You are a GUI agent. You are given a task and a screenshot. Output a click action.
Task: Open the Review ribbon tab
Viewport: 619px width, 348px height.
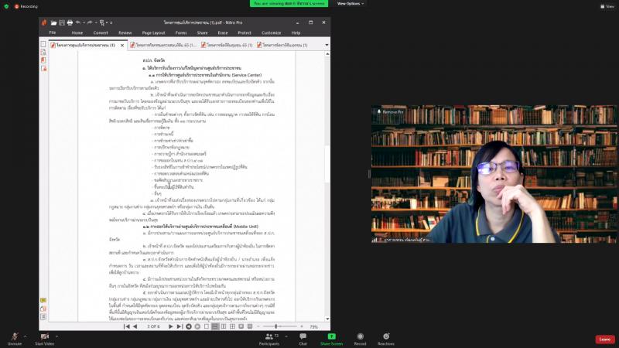tap(125, 32)
